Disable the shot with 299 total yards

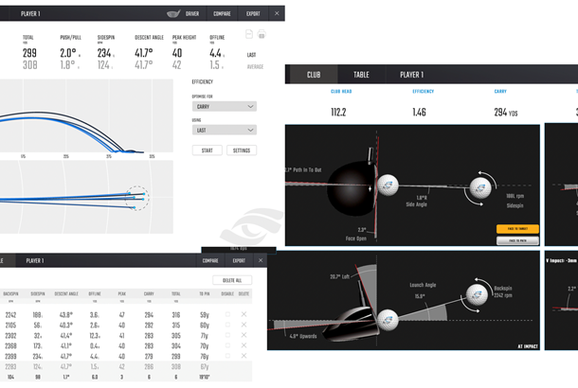coord(227,356)
